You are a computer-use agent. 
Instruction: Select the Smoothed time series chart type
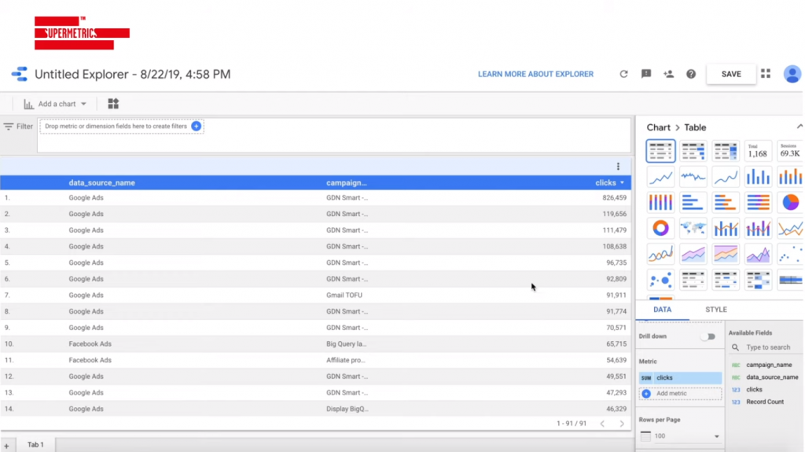(726, 177)
